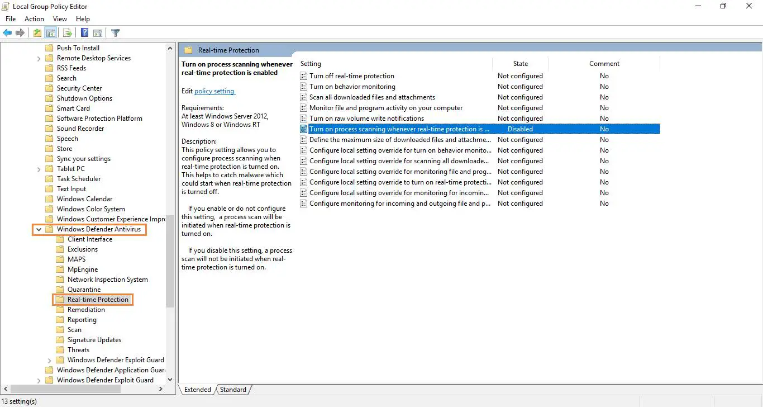Click the tree pane scroll-up arrow
The height and width of the screenshot is (407, 763).
point(170,48)
